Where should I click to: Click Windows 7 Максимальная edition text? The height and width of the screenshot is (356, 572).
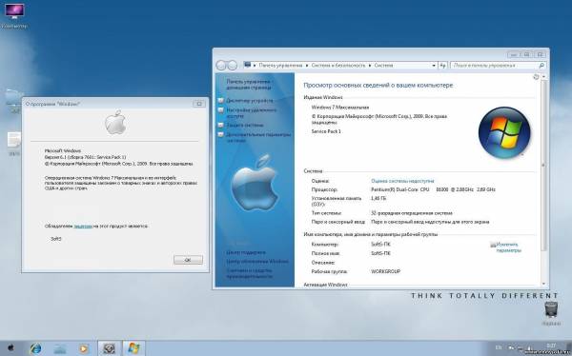(340, 108)
